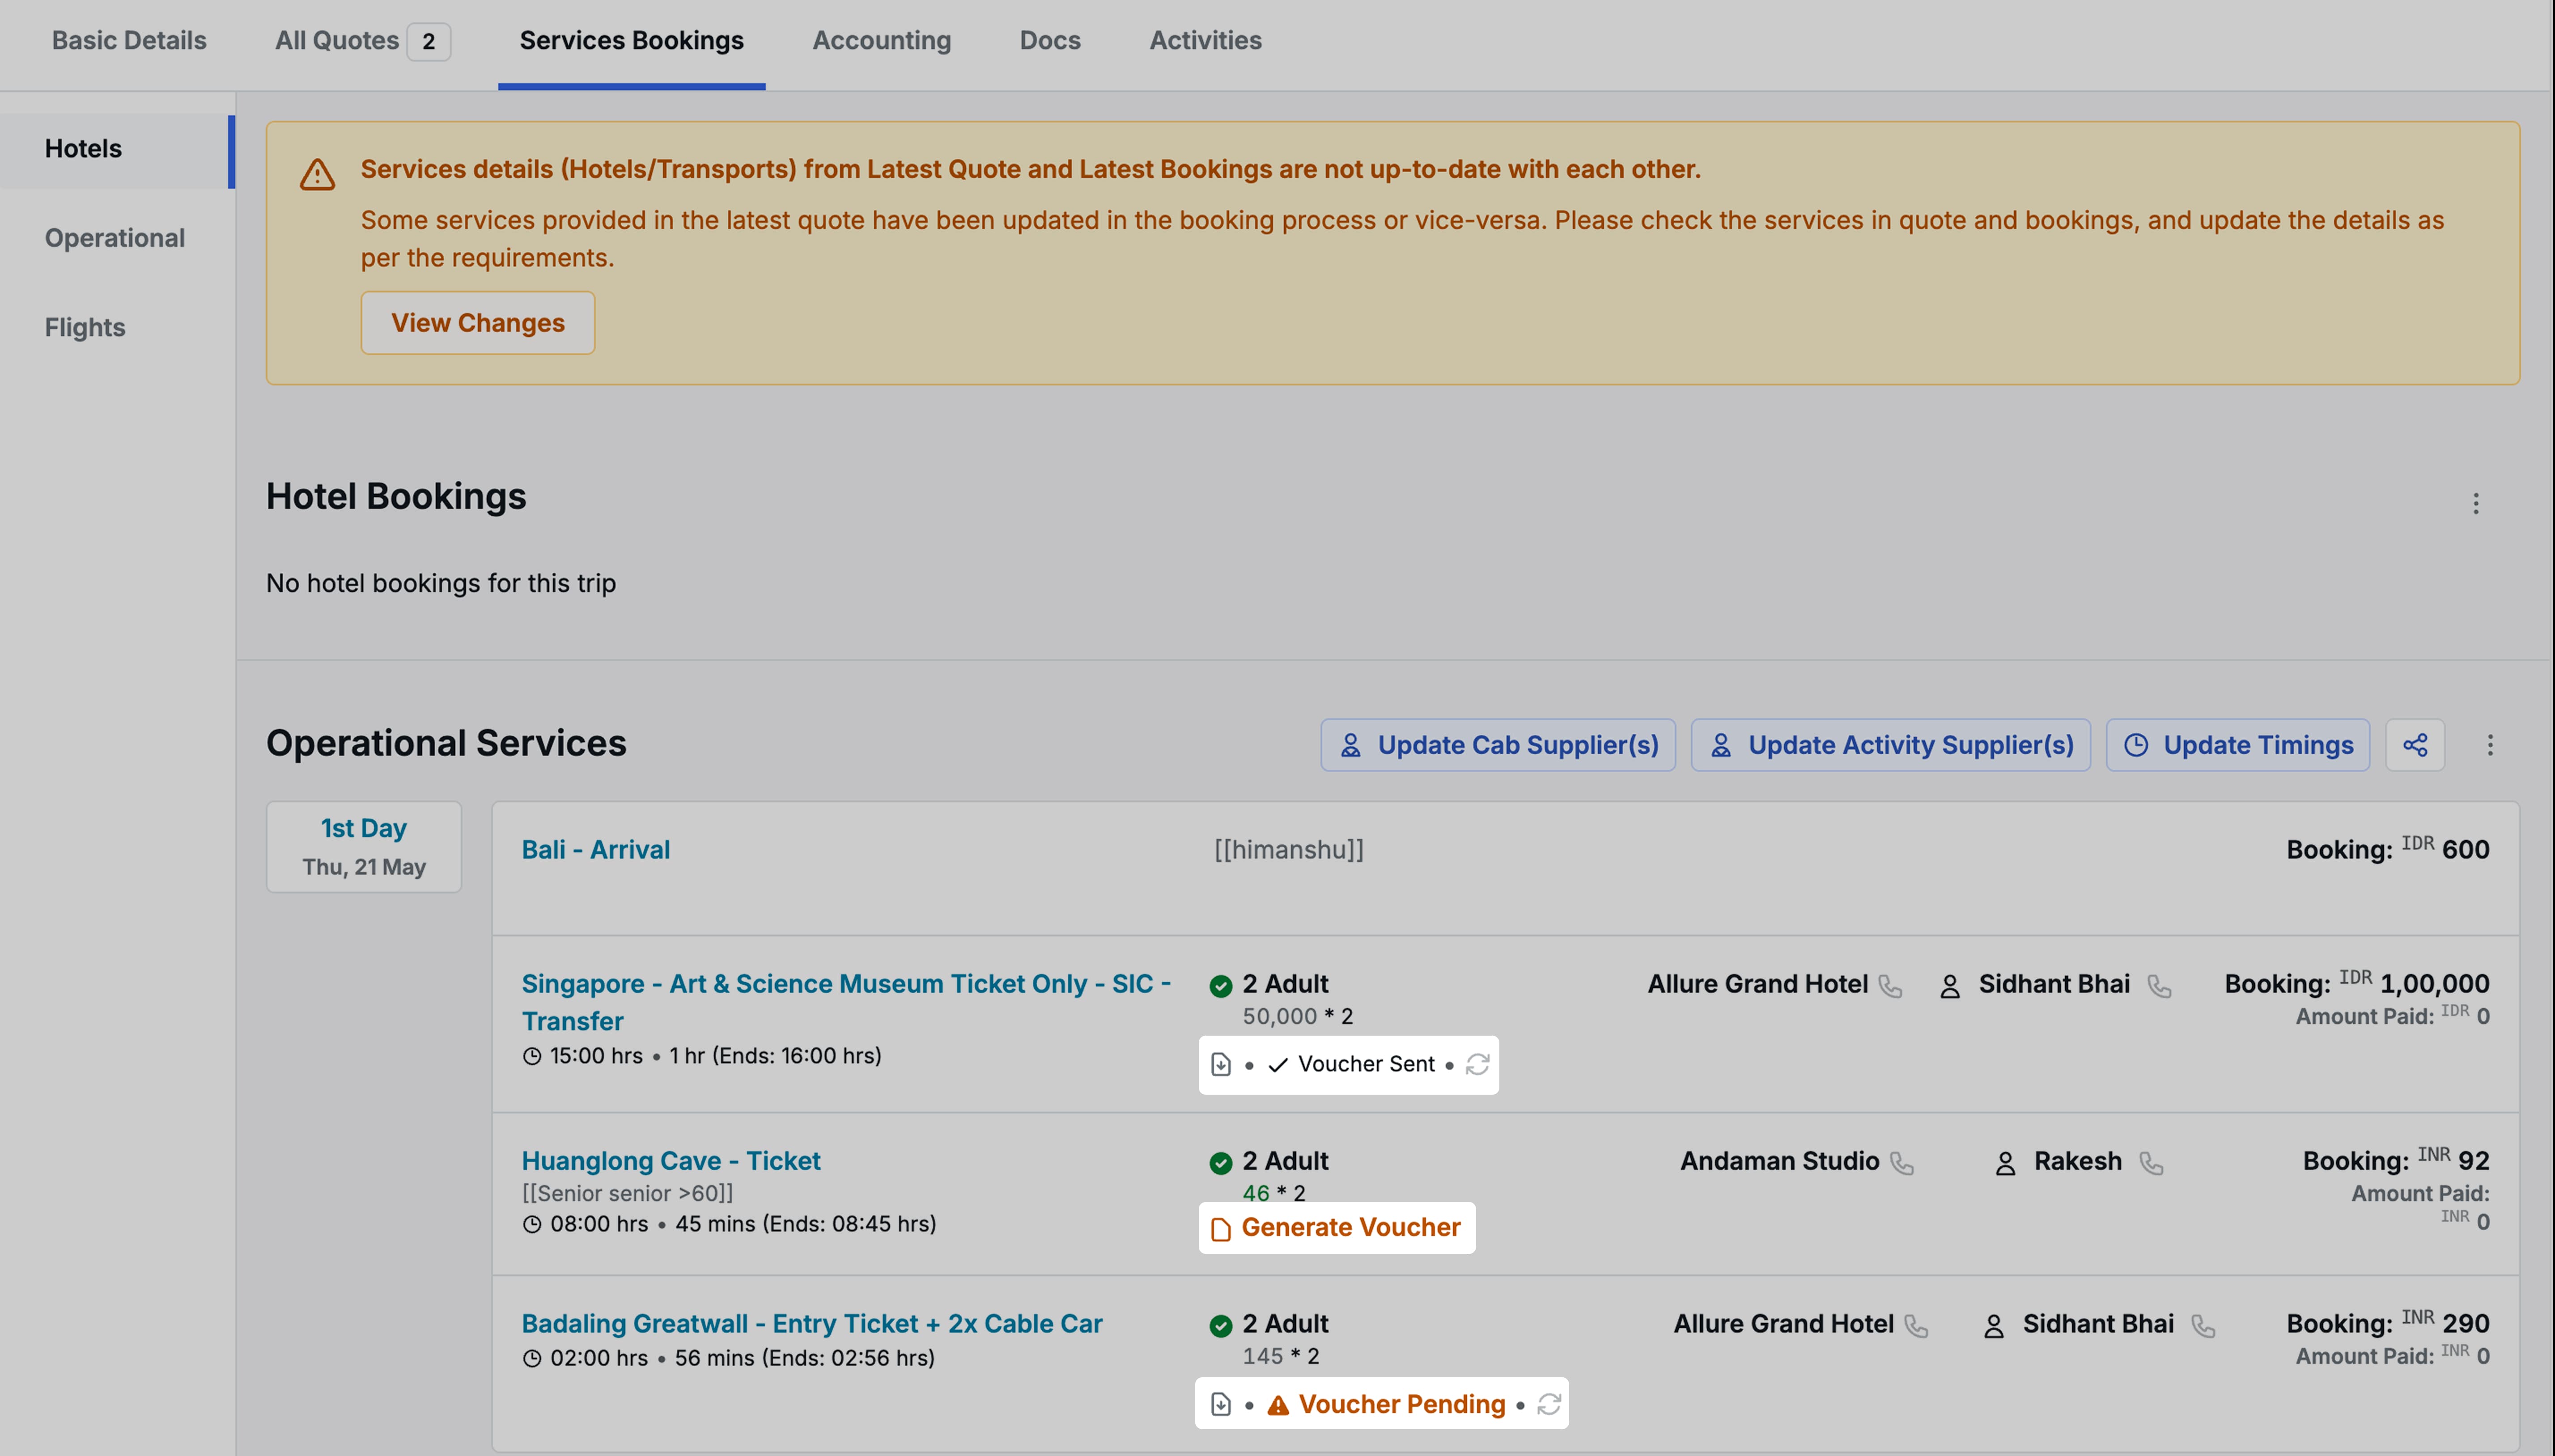Open Hotel Bookings three-dot menu
This screenshot has width=2555, height=1456.
click(2475, 503)
